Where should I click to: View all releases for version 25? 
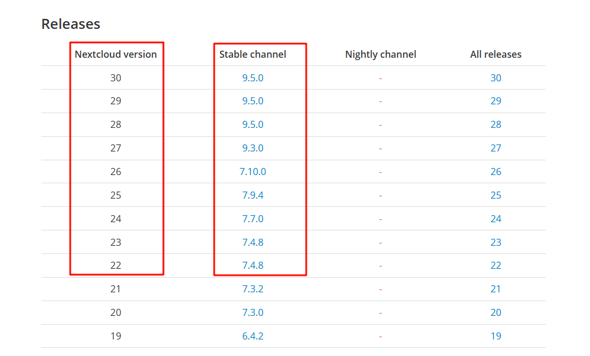tap(496, 195)
